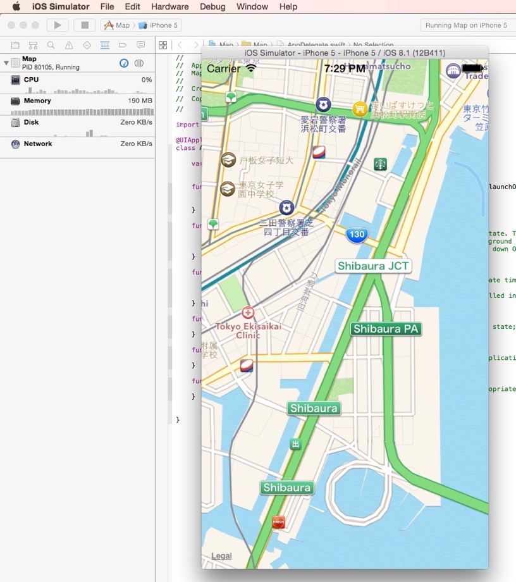Open the No Selection jump bar menu
Screen dimensions: 516x582
click(373, 45)
